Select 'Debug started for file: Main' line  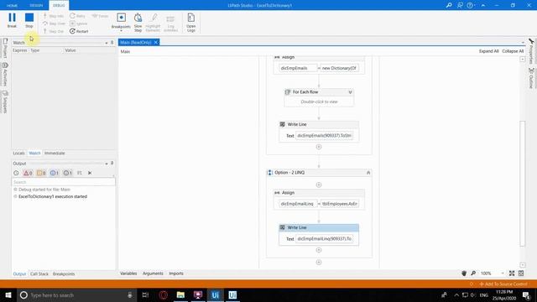tap(44, 190)
